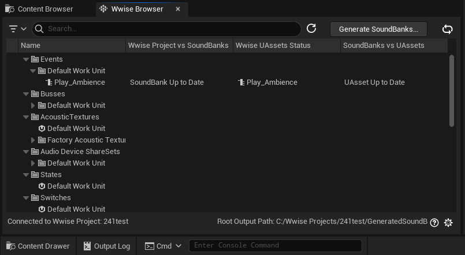Collapse the Switches folder

click(26, 198)
